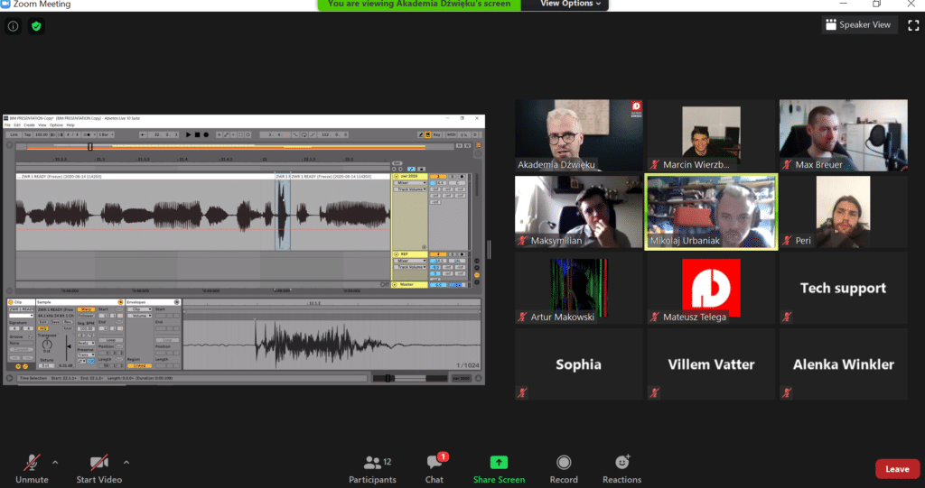Viewport: 925px width, 488px height.
Task: Open the View menu in Ableton
Action: [42, 125]
